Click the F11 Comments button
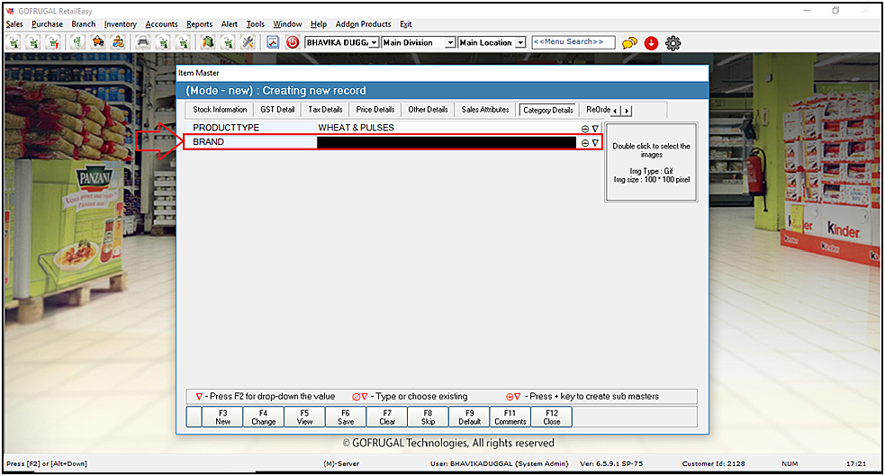The image size is (885, 476). pyautogui.click(x=510, y=418)
